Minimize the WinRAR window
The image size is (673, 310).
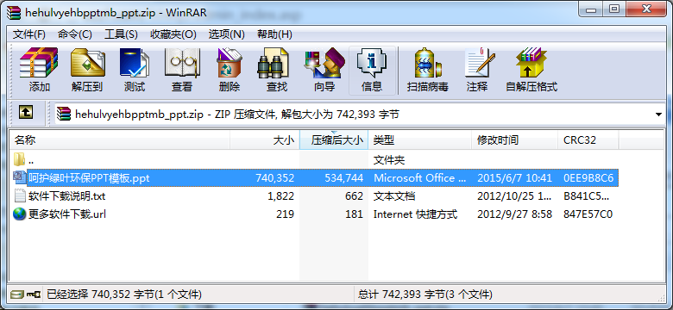590,9
